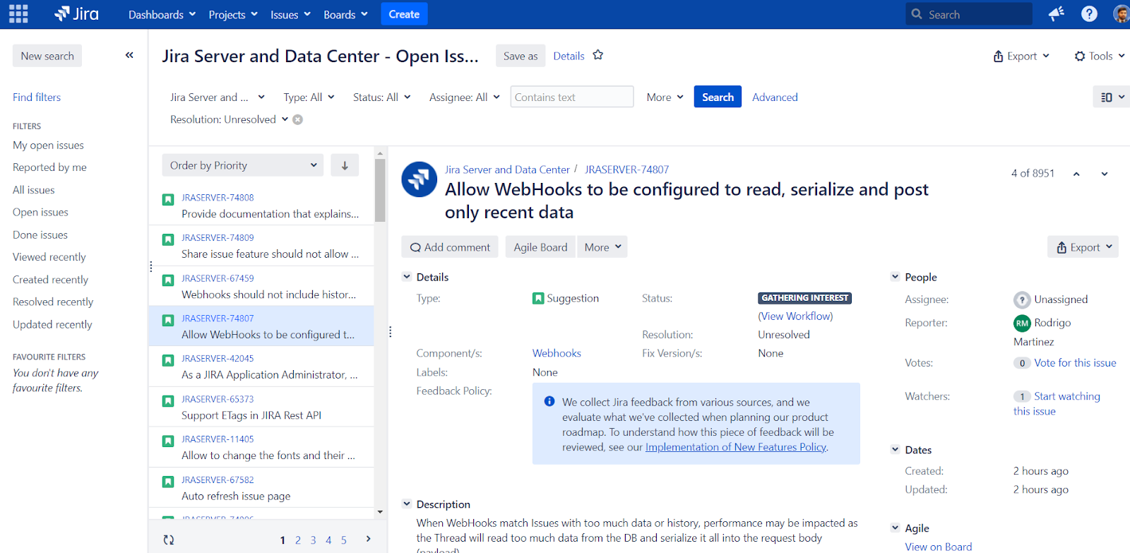Open the Projects menu
The image size is (1130, 553).
click(233, 14)
